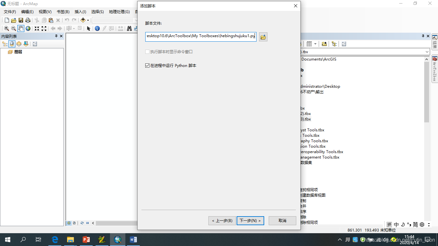Viewport: 438px width, 246px height.
Task: Click the 取消 cancel button
Action: [282, 221]
